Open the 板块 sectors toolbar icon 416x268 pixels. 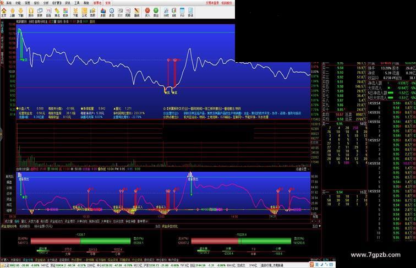65,12
